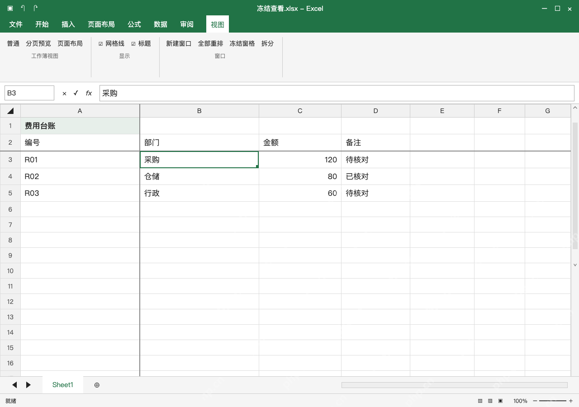Click the vertical scrollbar thumb

point(575,185)
